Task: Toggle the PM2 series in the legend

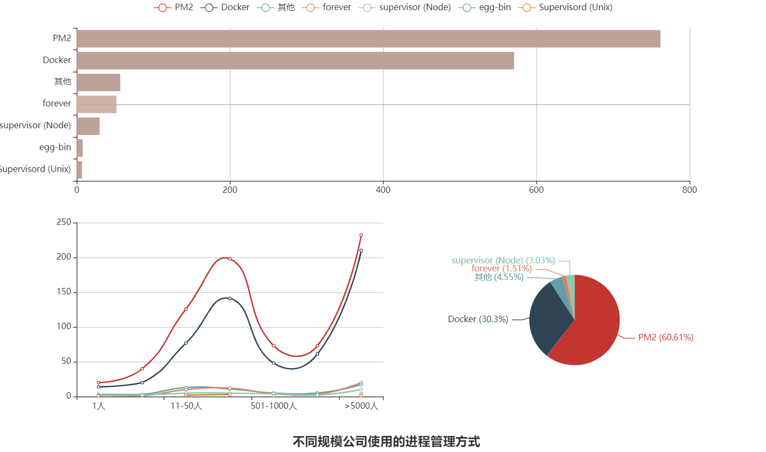Action: (173, 7)
